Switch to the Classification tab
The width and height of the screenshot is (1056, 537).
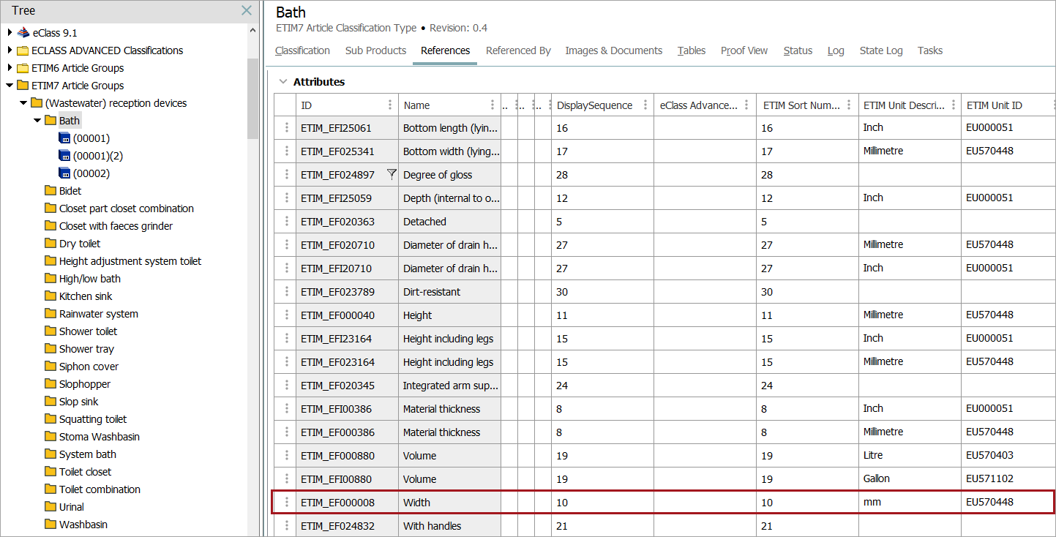pyautogui.click(x=302, y=50)
